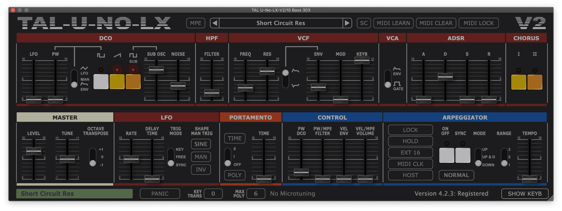Viewport: 562px width, 211px height.
Task: Click the window resize grip corner
Action: (550, 198)
